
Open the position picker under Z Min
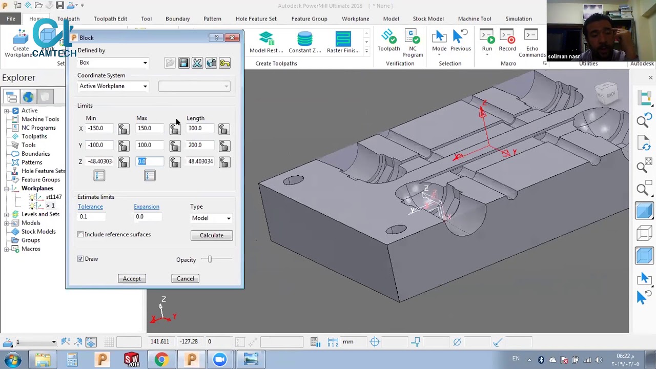pyautogui.click(x=99, y=176)
